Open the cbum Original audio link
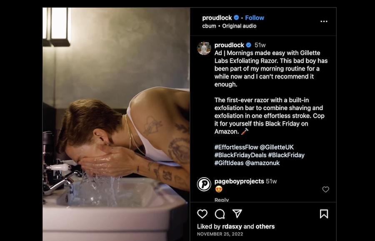This screenshot has width=375, height=241. tap(229, 26)
